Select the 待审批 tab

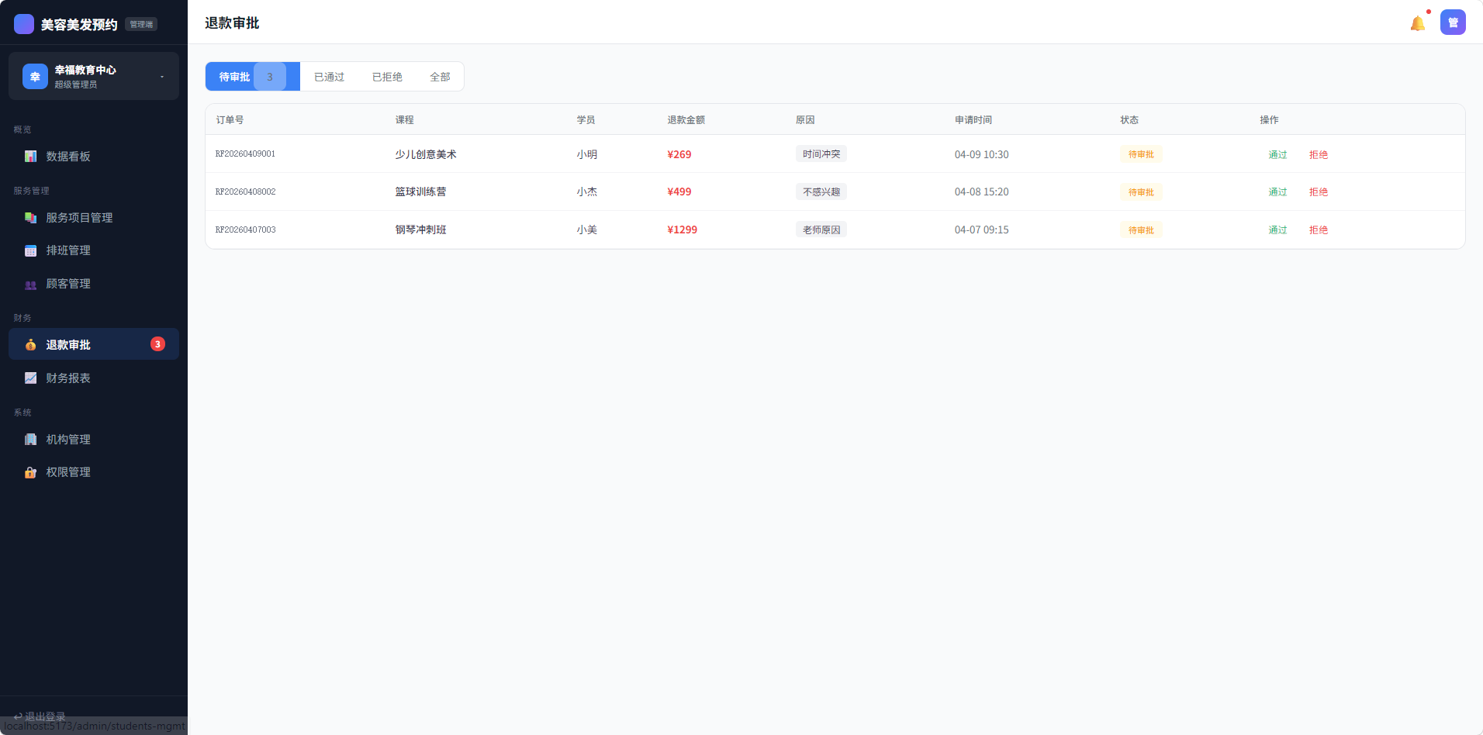click(235, 77)
